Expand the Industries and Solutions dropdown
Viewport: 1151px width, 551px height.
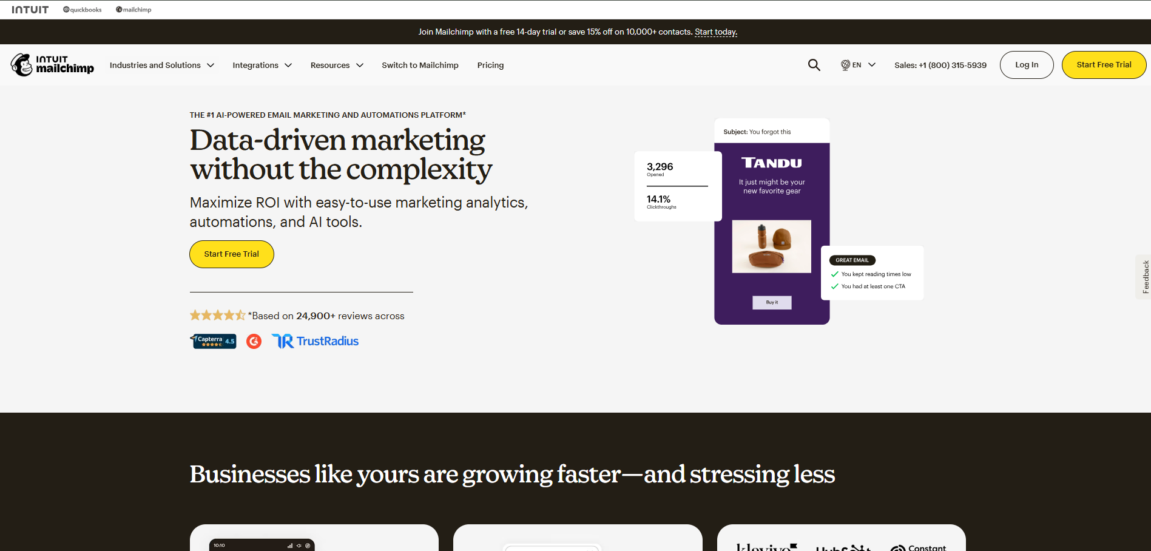point(161,65)
